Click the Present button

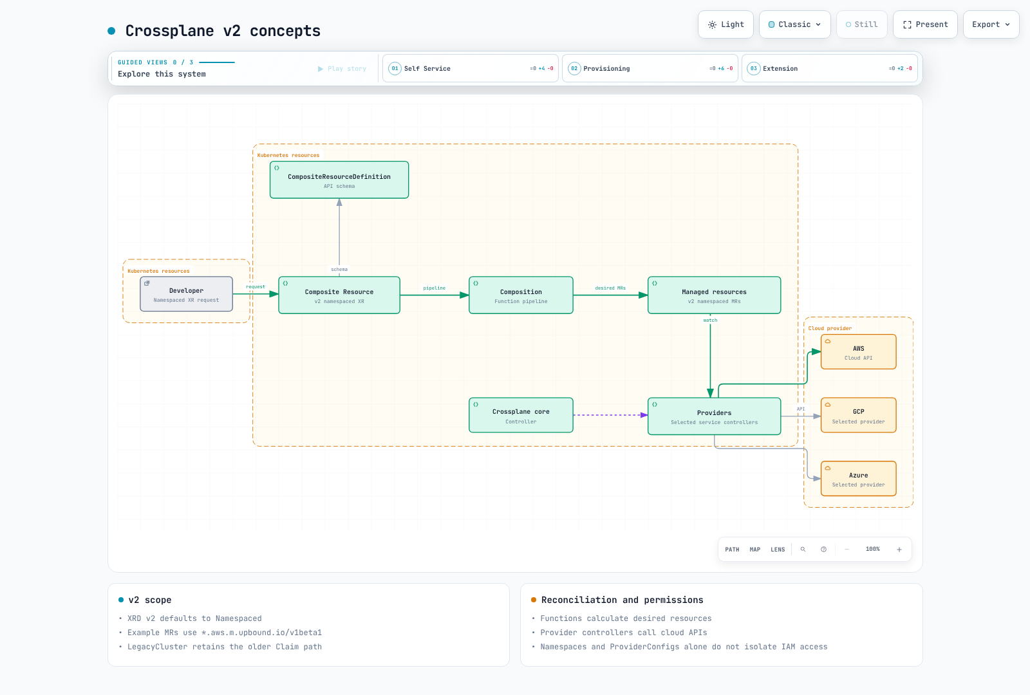[925, 24]
